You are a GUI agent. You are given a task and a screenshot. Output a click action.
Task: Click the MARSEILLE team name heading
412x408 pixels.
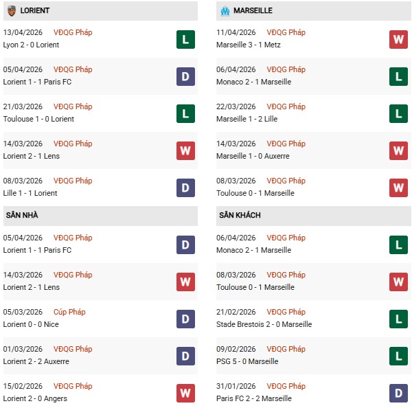point(253,11)
